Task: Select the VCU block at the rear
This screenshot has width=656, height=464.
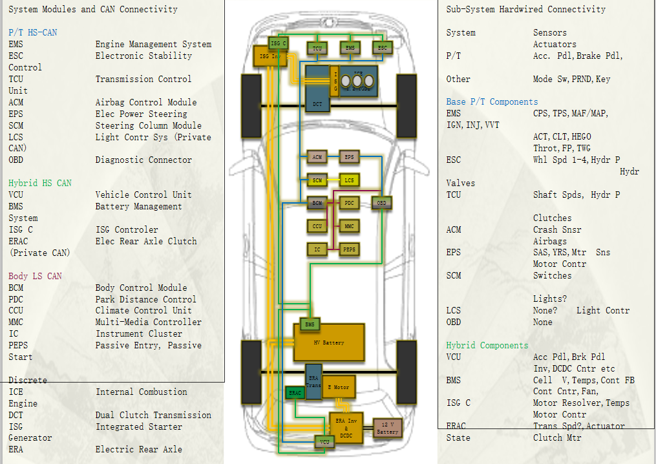Action: pyautogui.click(x=324, y=442)
